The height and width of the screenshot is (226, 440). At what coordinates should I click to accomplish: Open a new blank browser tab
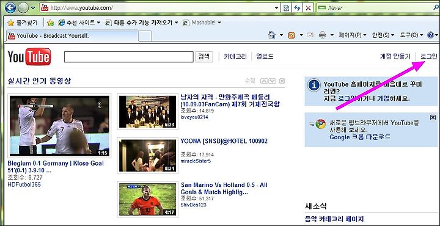click(x=145, y=36)
